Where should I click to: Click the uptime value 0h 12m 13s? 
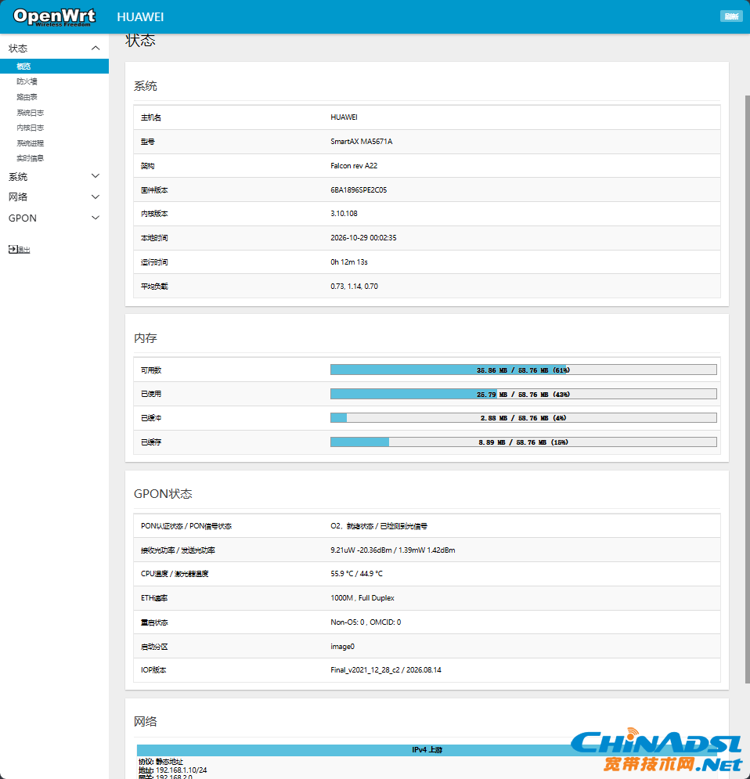pyautogui.click(x=349, y=262)
